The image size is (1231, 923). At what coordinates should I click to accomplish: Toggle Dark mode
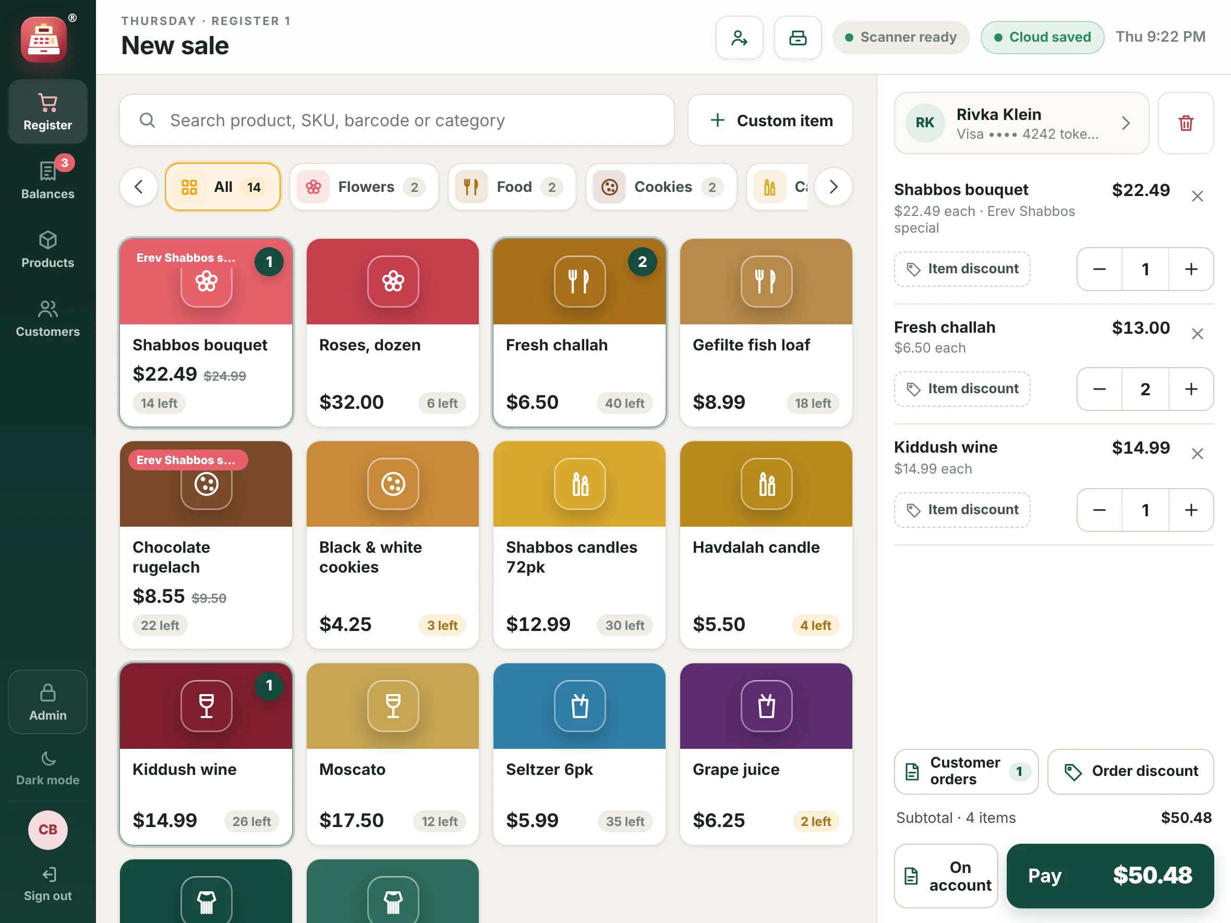[x=48, y=768]
